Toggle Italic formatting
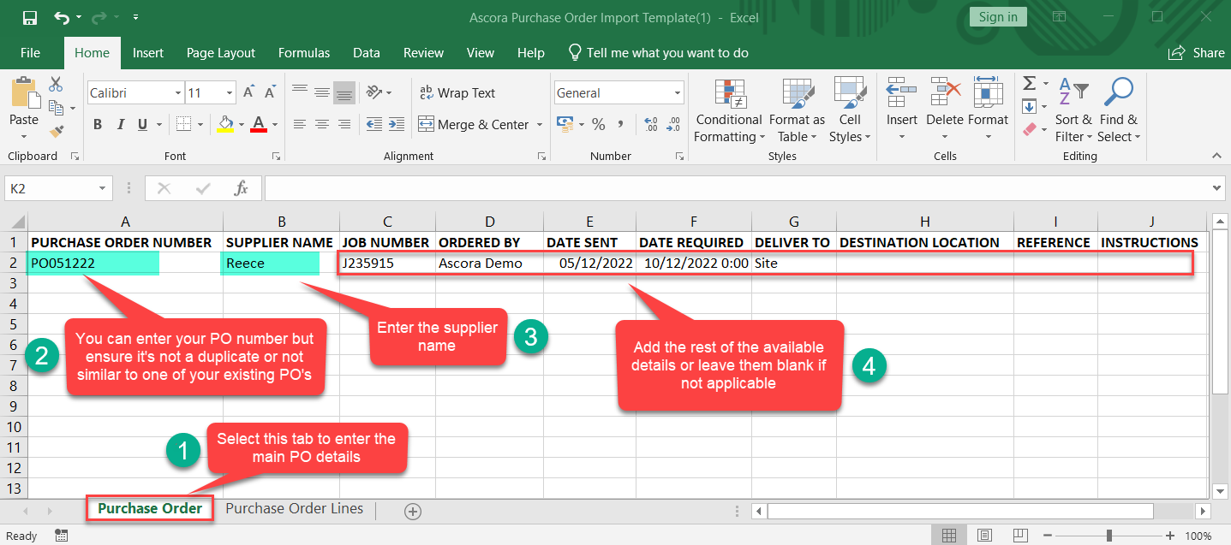 [x=120, y=125]
